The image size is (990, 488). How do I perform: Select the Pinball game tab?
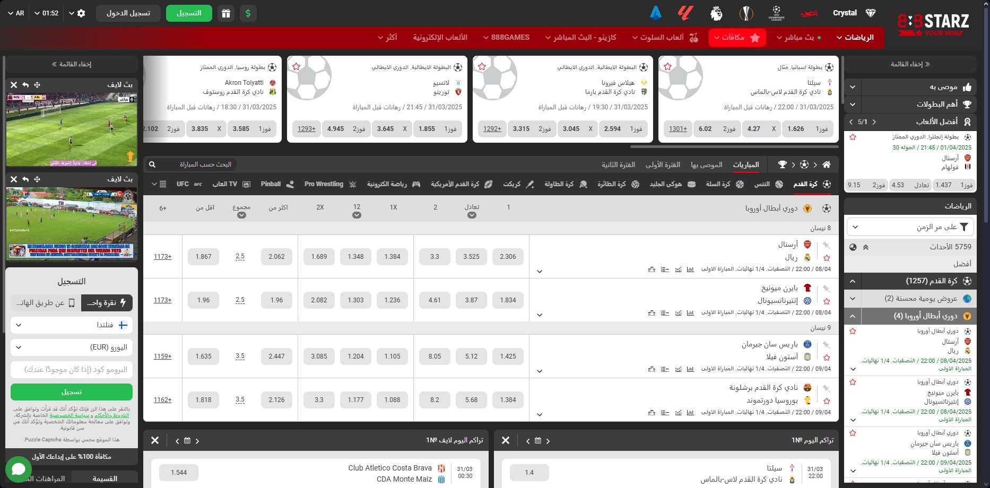[x=277, y=184]
